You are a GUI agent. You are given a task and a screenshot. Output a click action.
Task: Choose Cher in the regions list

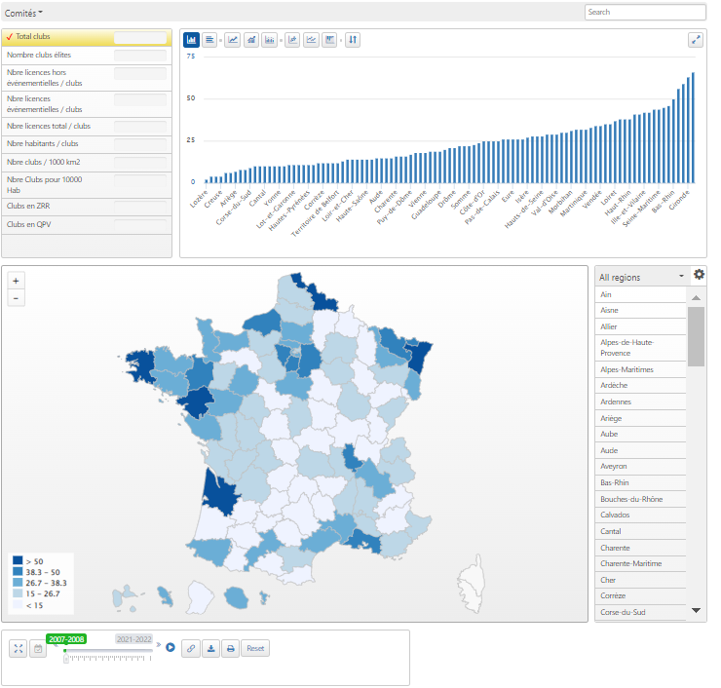pos(640,581)
